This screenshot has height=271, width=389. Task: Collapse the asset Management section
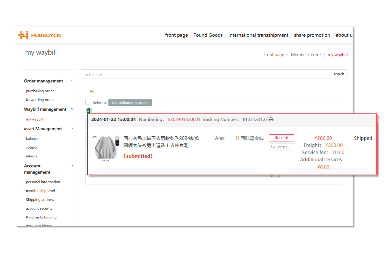tap(72, 129)
